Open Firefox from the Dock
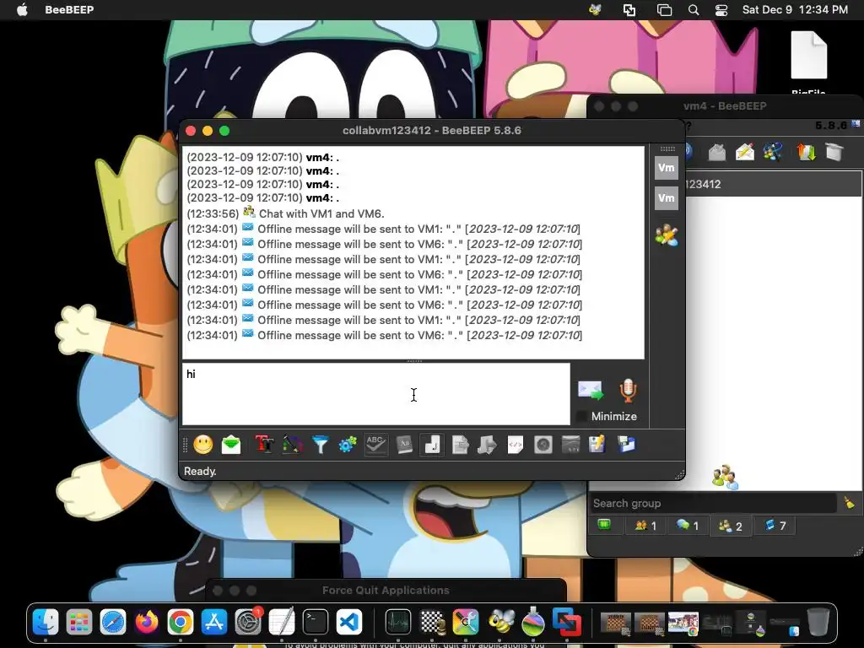This screenshot has width=864, height=648. [x=147, y=622]
